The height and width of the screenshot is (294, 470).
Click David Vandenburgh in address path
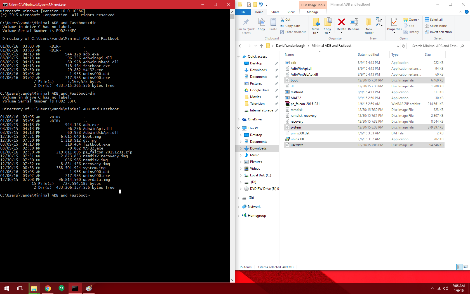coord(290,46)
